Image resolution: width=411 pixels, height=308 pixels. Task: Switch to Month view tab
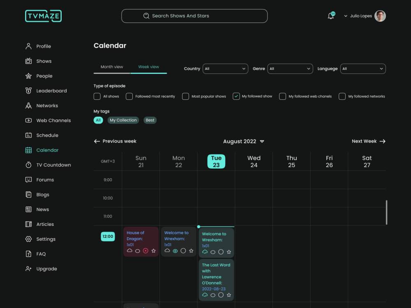pos(112,67)
